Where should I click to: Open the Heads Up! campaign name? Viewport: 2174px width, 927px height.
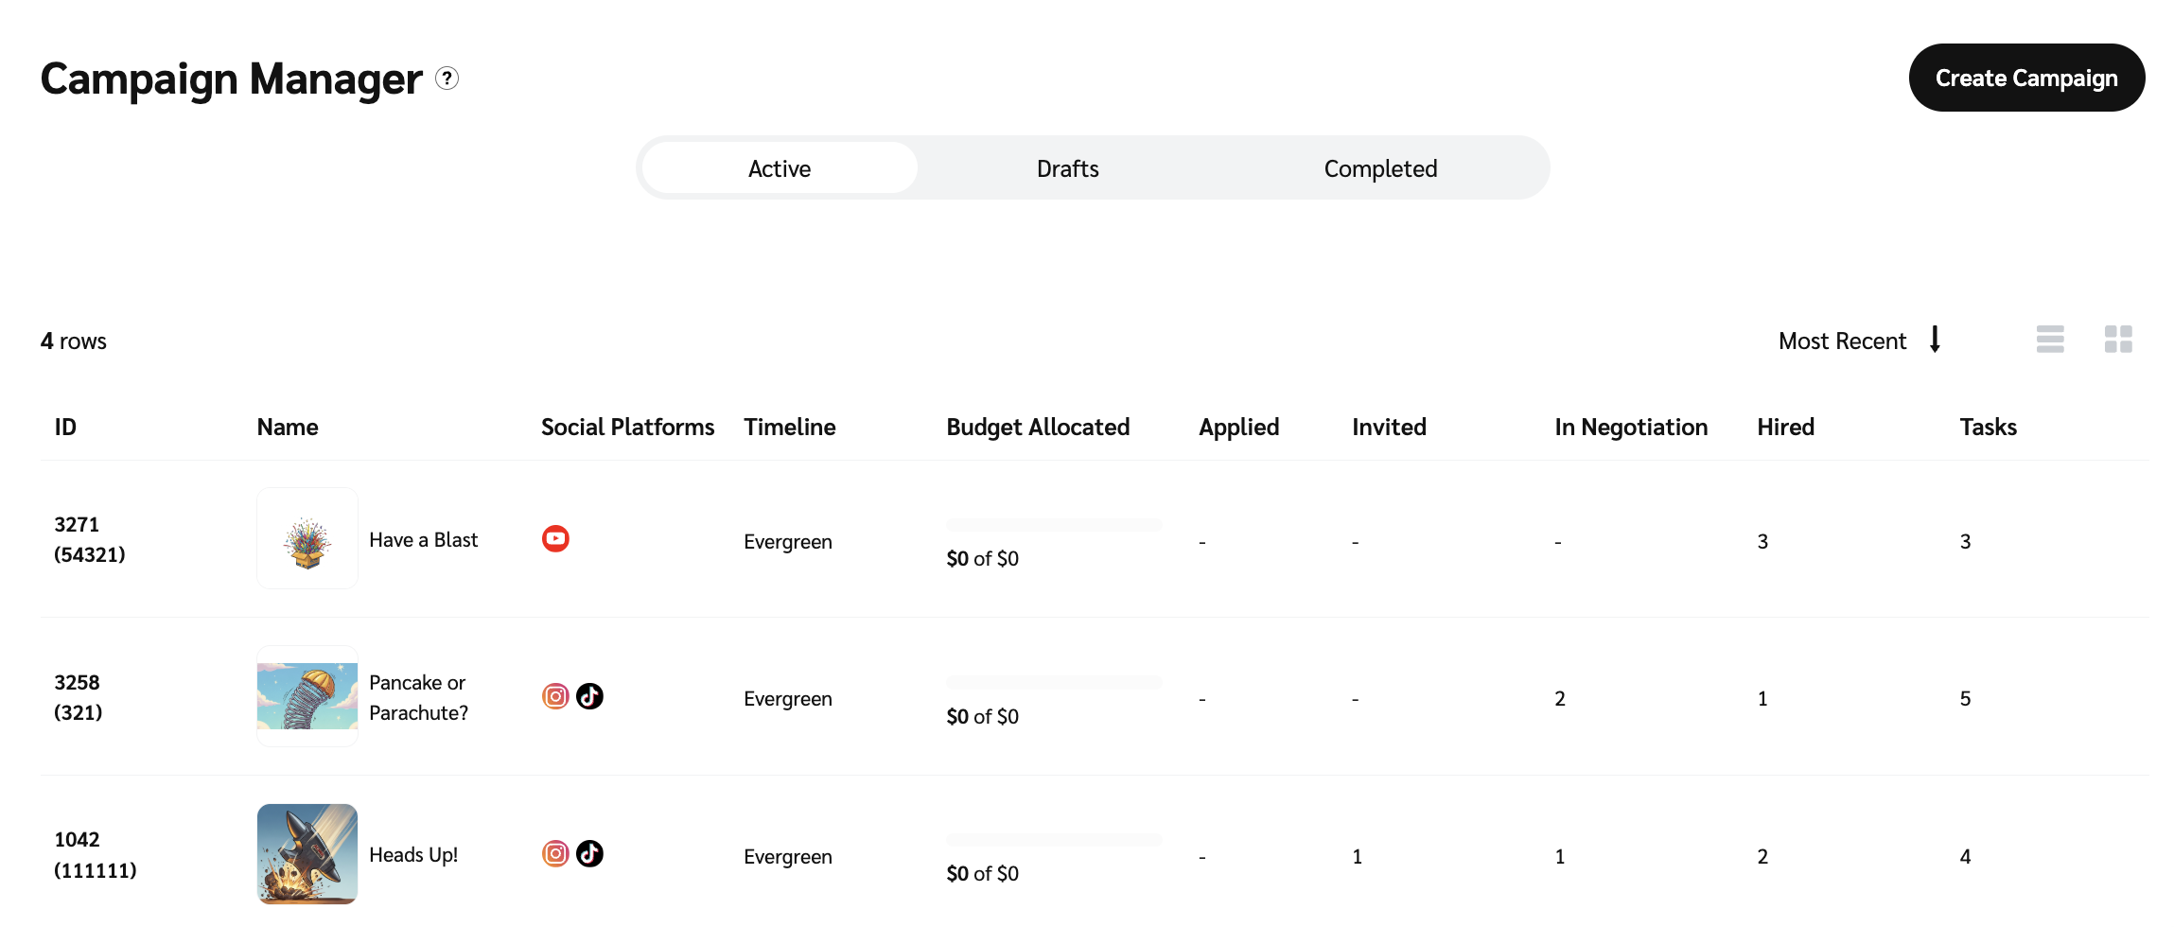(413, 855)
